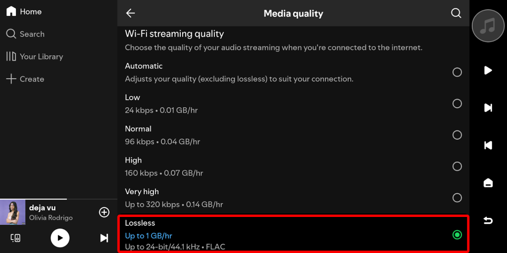Click the home icon in right panel

coord(488,183)
